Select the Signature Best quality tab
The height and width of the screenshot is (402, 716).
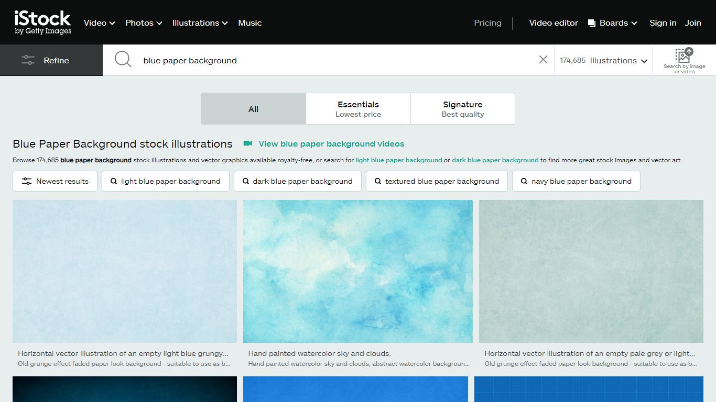463,109
